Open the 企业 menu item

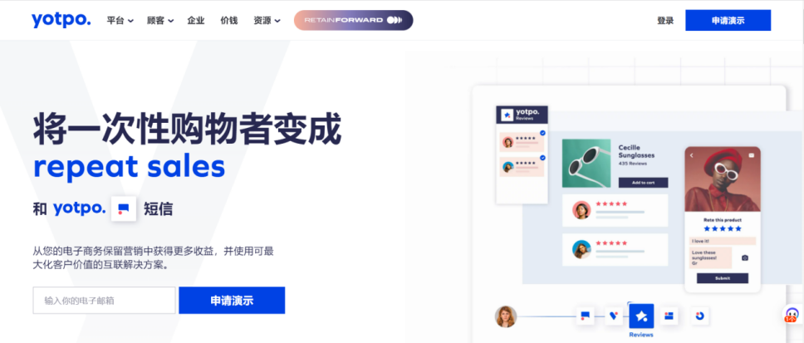(196, 21)
